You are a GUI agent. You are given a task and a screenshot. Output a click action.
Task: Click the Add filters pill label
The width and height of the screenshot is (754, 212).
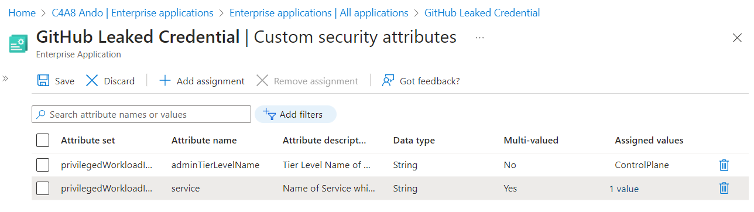(301, 115)
